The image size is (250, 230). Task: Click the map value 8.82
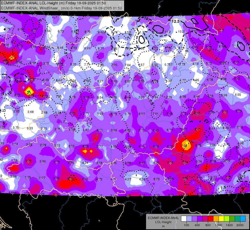17,95
